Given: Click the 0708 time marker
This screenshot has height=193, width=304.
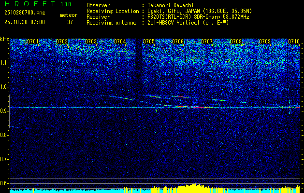Looking at the screenshot, I should point(236,41).
